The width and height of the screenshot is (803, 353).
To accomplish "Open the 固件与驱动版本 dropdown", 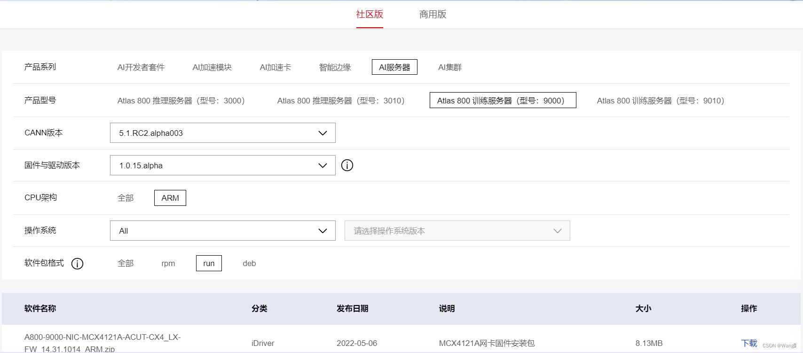I will [x=223, y=165].
